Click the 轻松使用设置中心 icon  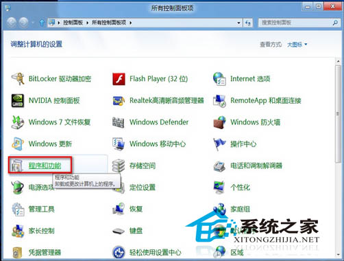coord(119,253)
